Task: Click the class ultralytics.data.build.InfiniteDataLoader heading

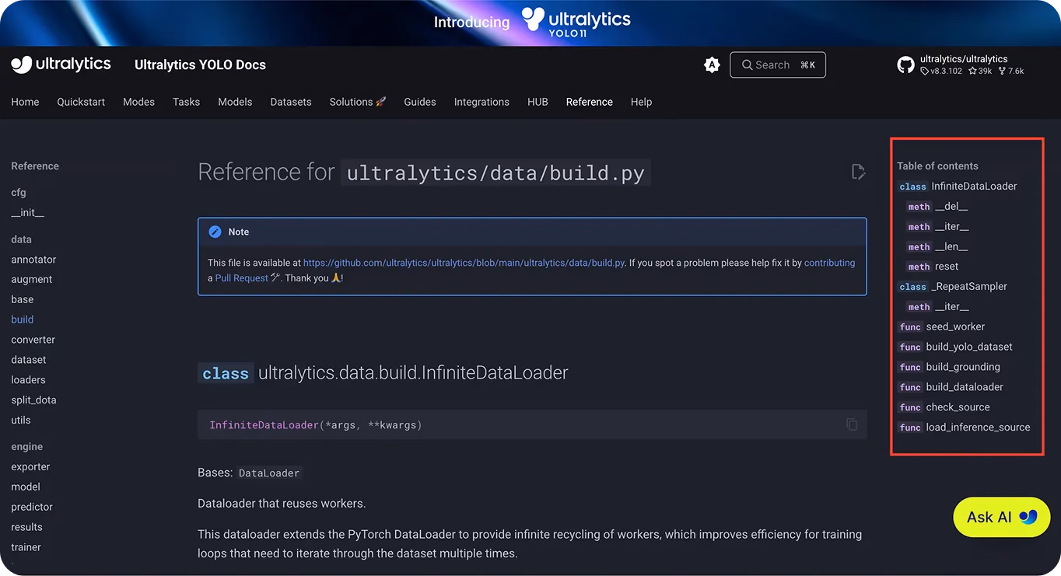Action: pyautogui.click(x=383, y=373)
